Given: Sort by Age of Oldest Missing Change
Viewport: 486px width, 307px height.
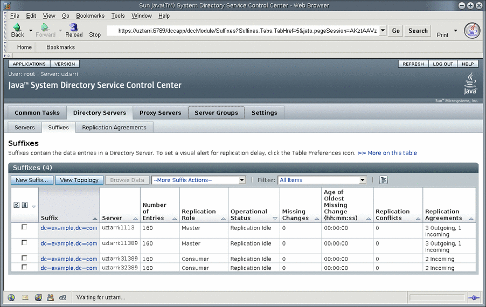Looking at the screenshot, I should (369, 219).
